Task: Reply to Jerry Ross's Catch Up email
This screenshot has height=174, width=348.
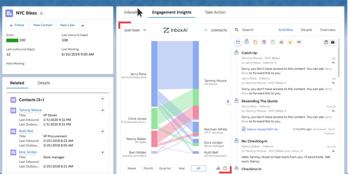Action: point(333,83)
